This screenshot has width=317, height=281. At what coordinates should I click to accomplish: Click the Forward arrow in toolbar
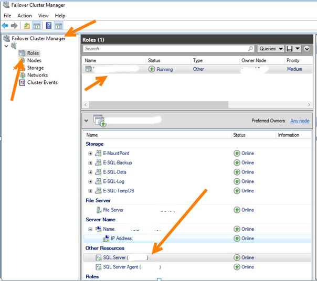coord(14,26)
